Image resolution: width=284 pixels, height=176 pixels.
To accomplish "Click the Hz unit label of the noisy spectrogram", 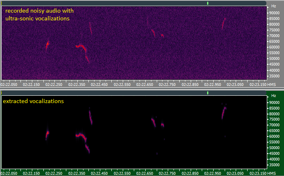I will tap(274, 7).
